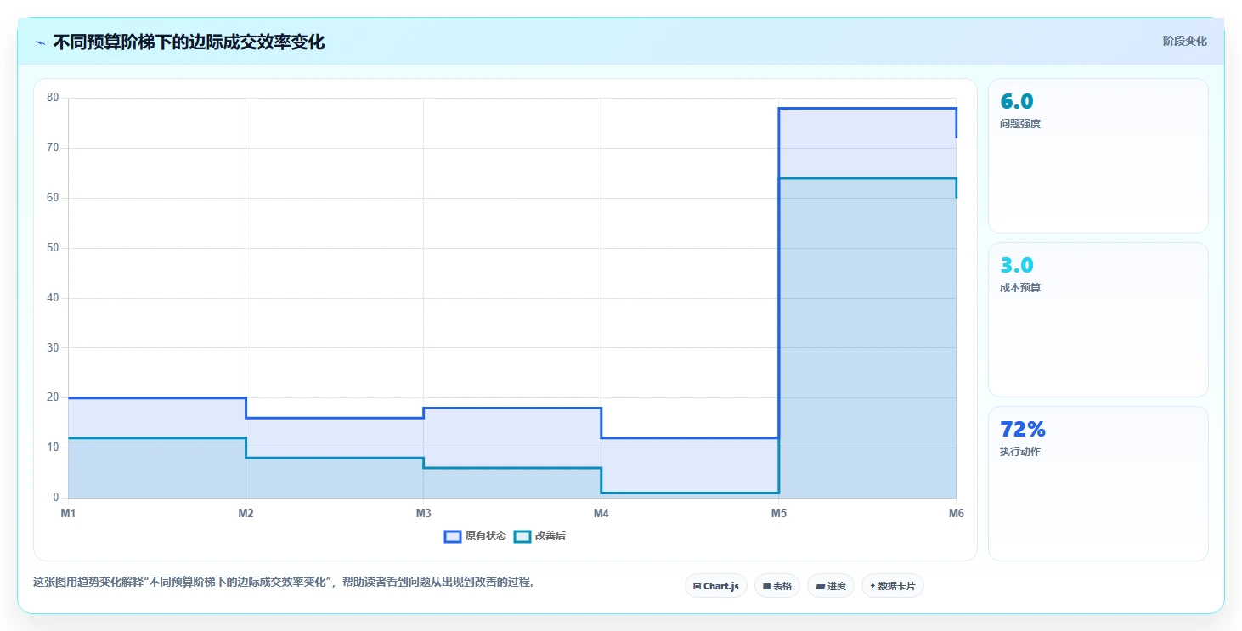Click the Chart.js tag
Viewport: 1242px width, 631px height.
(716, 586)
